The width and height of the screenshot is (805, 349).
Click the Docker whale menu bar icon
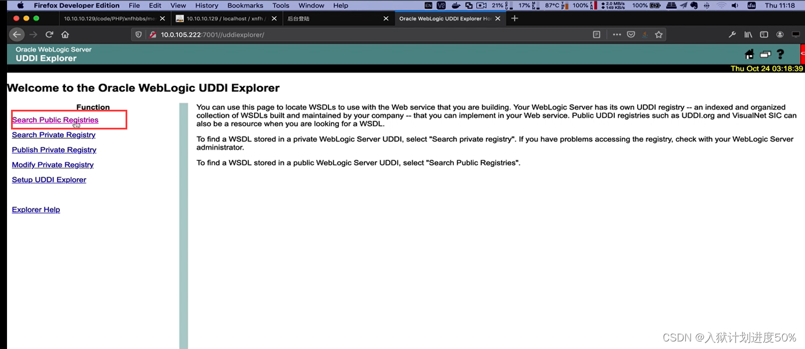(x=456, y=5)
